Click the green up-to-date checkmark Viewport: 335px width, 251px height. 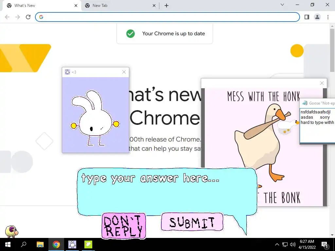[x=131, y=34]
